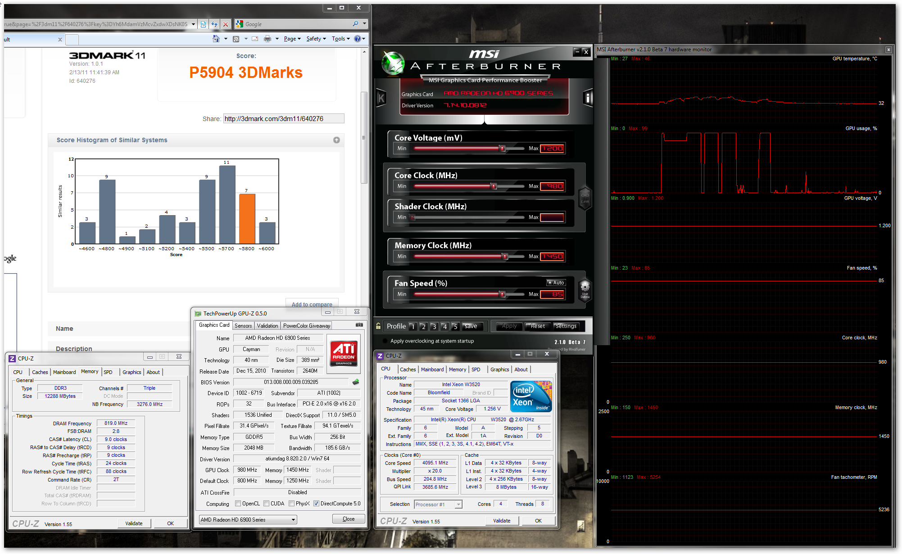Click Validate in the left CPU-Z window
902x554 pixels.
point(134,523)
